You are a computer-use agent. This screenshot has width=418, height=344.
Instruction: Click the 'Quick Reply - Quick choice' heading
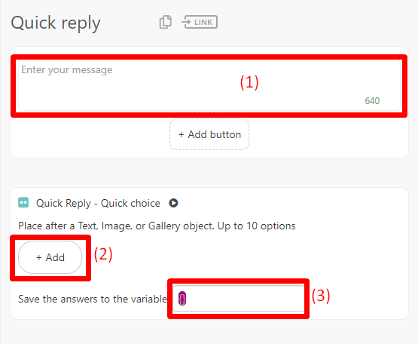tap(98, 203)
